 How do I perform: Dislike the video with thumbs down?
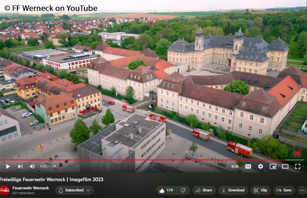tap(183, 190)
